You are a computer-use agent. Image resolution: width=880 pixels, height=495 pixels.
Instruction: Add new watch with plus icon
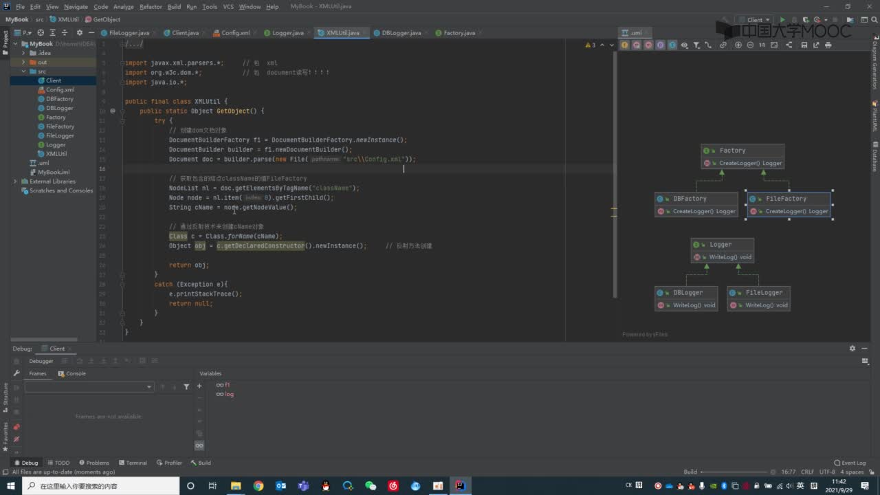199,386
